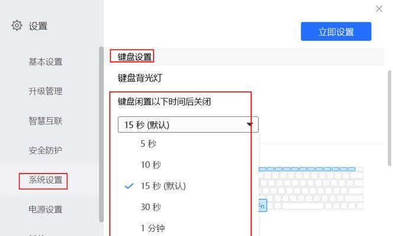Click the keyboard illustration image

coord(311,188)
